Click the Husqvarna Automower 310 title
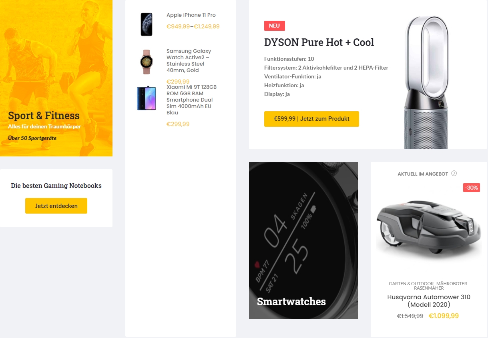This screenshot has height=338, width=488. [x=429, y=301]
